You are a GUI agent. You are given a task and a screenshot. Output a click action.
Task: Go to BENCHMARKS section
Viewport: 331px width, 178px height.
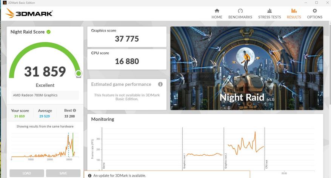240,14
